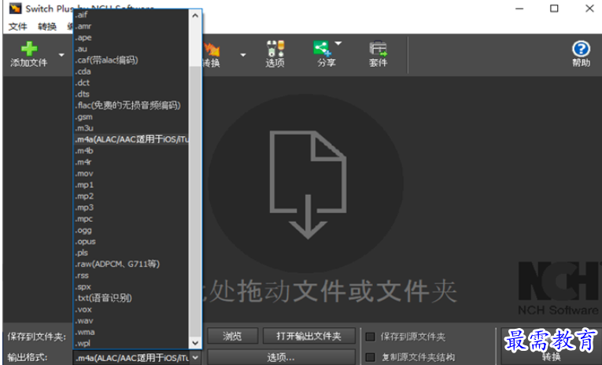Choose .m4b format

[x=131, y=151]
